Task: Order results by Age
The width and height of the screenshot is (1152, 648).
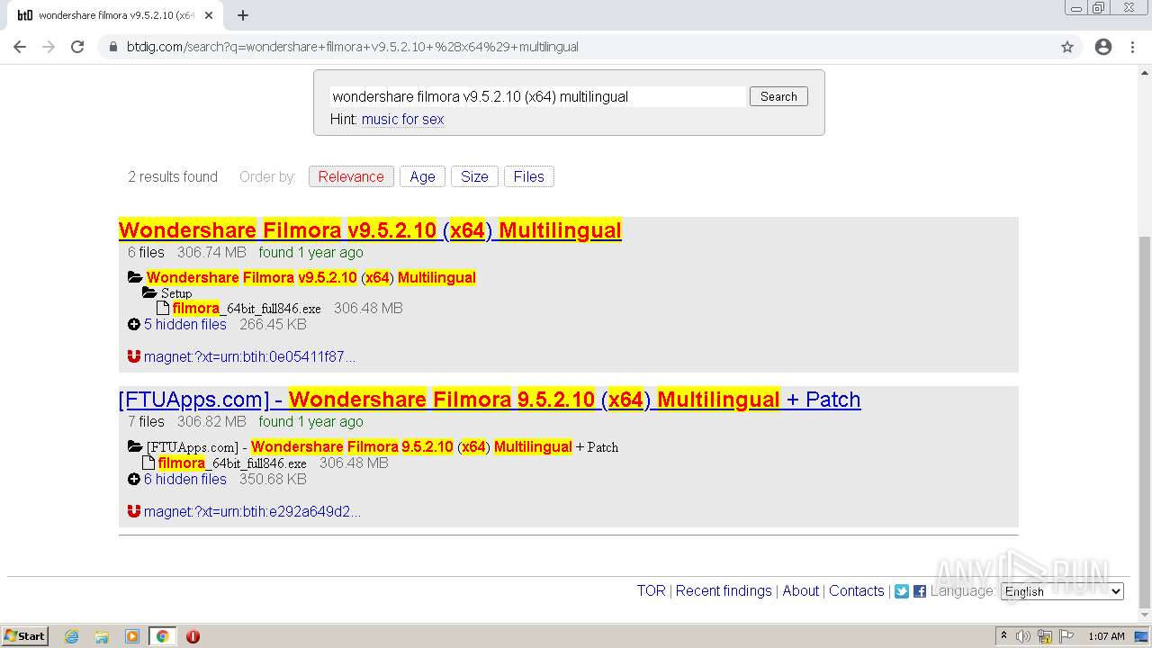Action: coord(422,176)
